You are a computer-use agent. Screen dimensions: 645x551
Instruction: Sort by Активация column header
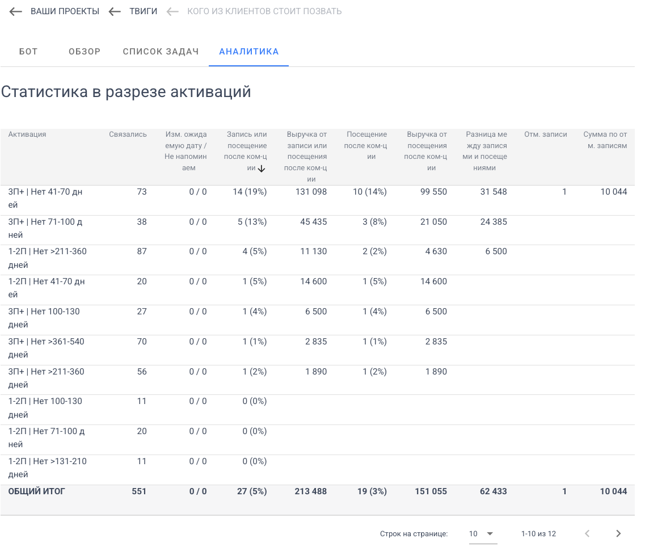point(27,134)
